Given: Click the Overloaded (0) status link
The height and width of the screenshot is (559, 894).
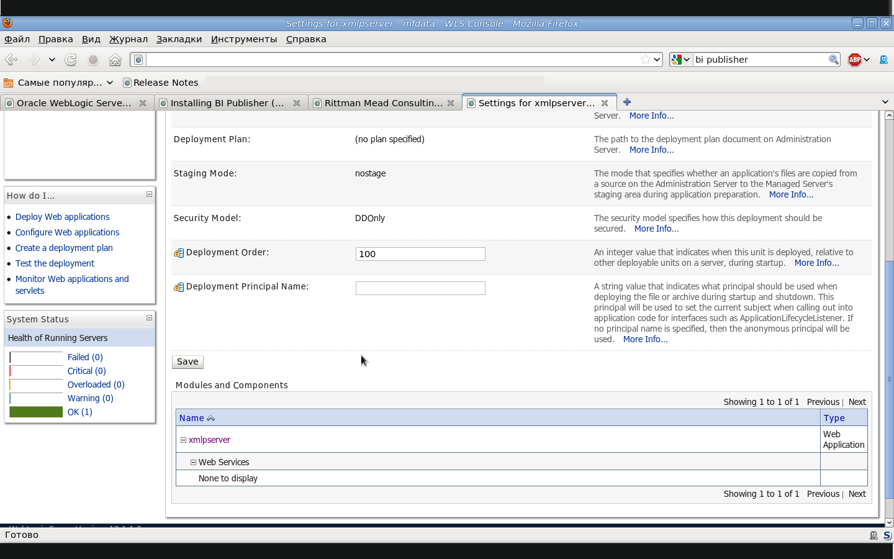Looking at the screenshot, I should [96, 384].
